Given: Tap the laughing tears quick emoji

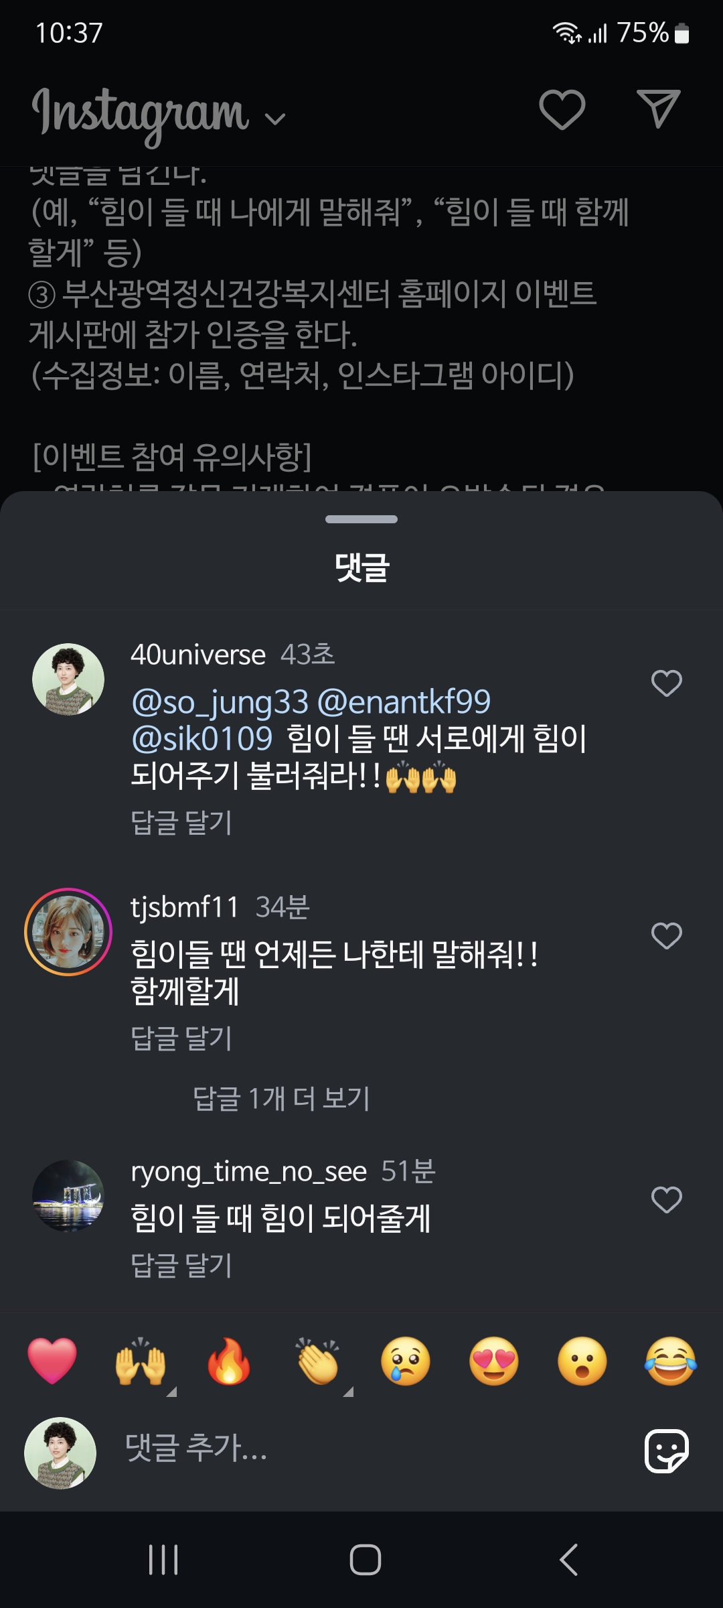Looking at the screenshot, I should pyautogui.click(x=670, y=1361).
